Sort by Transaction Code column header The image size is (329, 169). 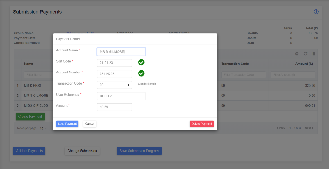pos(235,64)
